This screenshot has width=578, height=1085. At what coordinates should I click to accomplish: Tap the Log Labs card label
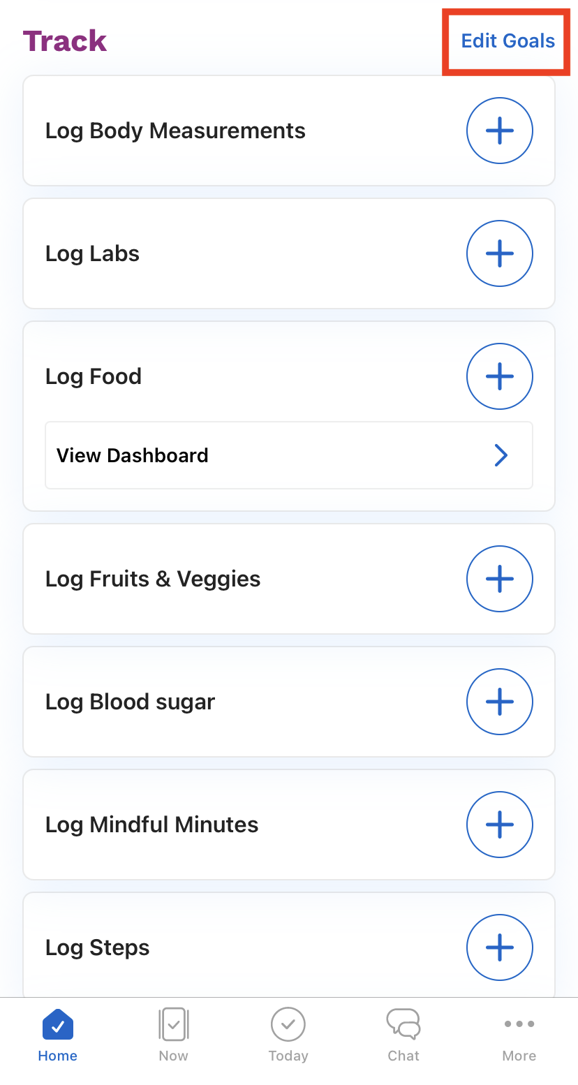pos(92,253)
